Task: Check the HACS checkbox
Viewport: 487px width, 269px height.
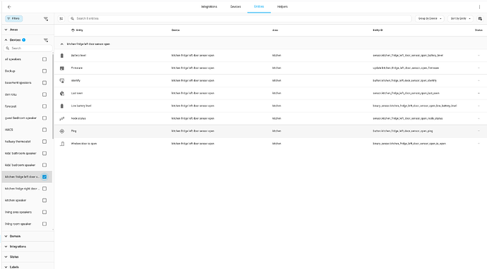Action: tap(44, 130)
